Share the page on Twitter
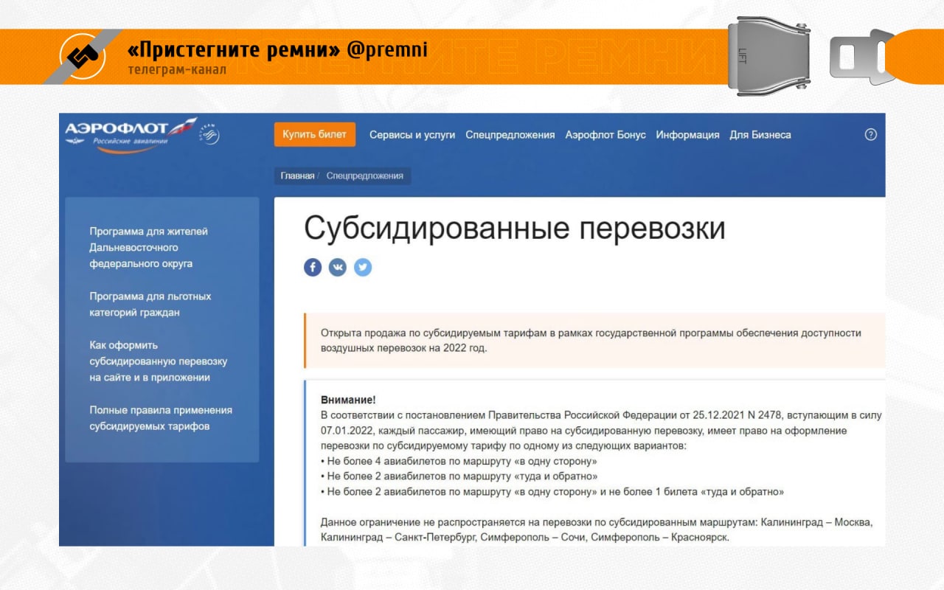The image size is (944, 590). tap(363, 267)
